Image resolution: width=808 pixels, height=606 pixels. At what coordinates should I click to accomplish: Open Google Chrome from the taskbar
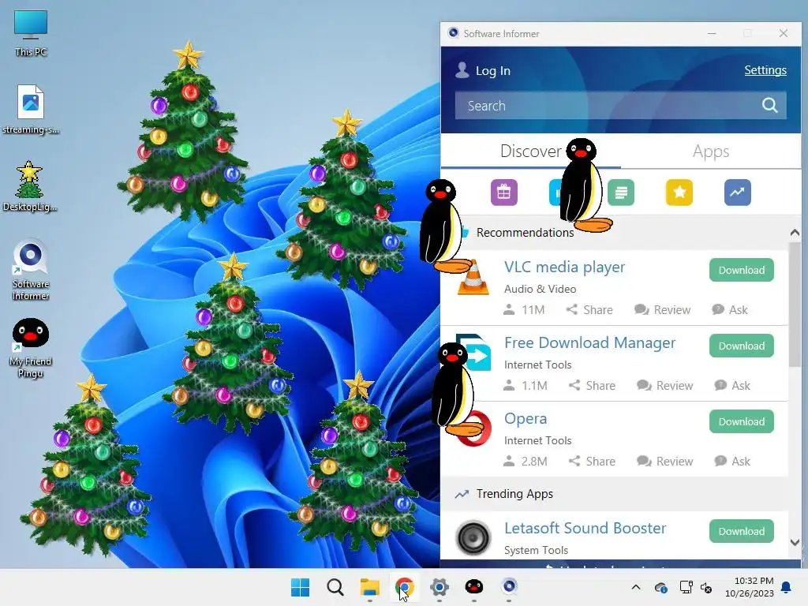pyautogui.click(x=405, y=587)
